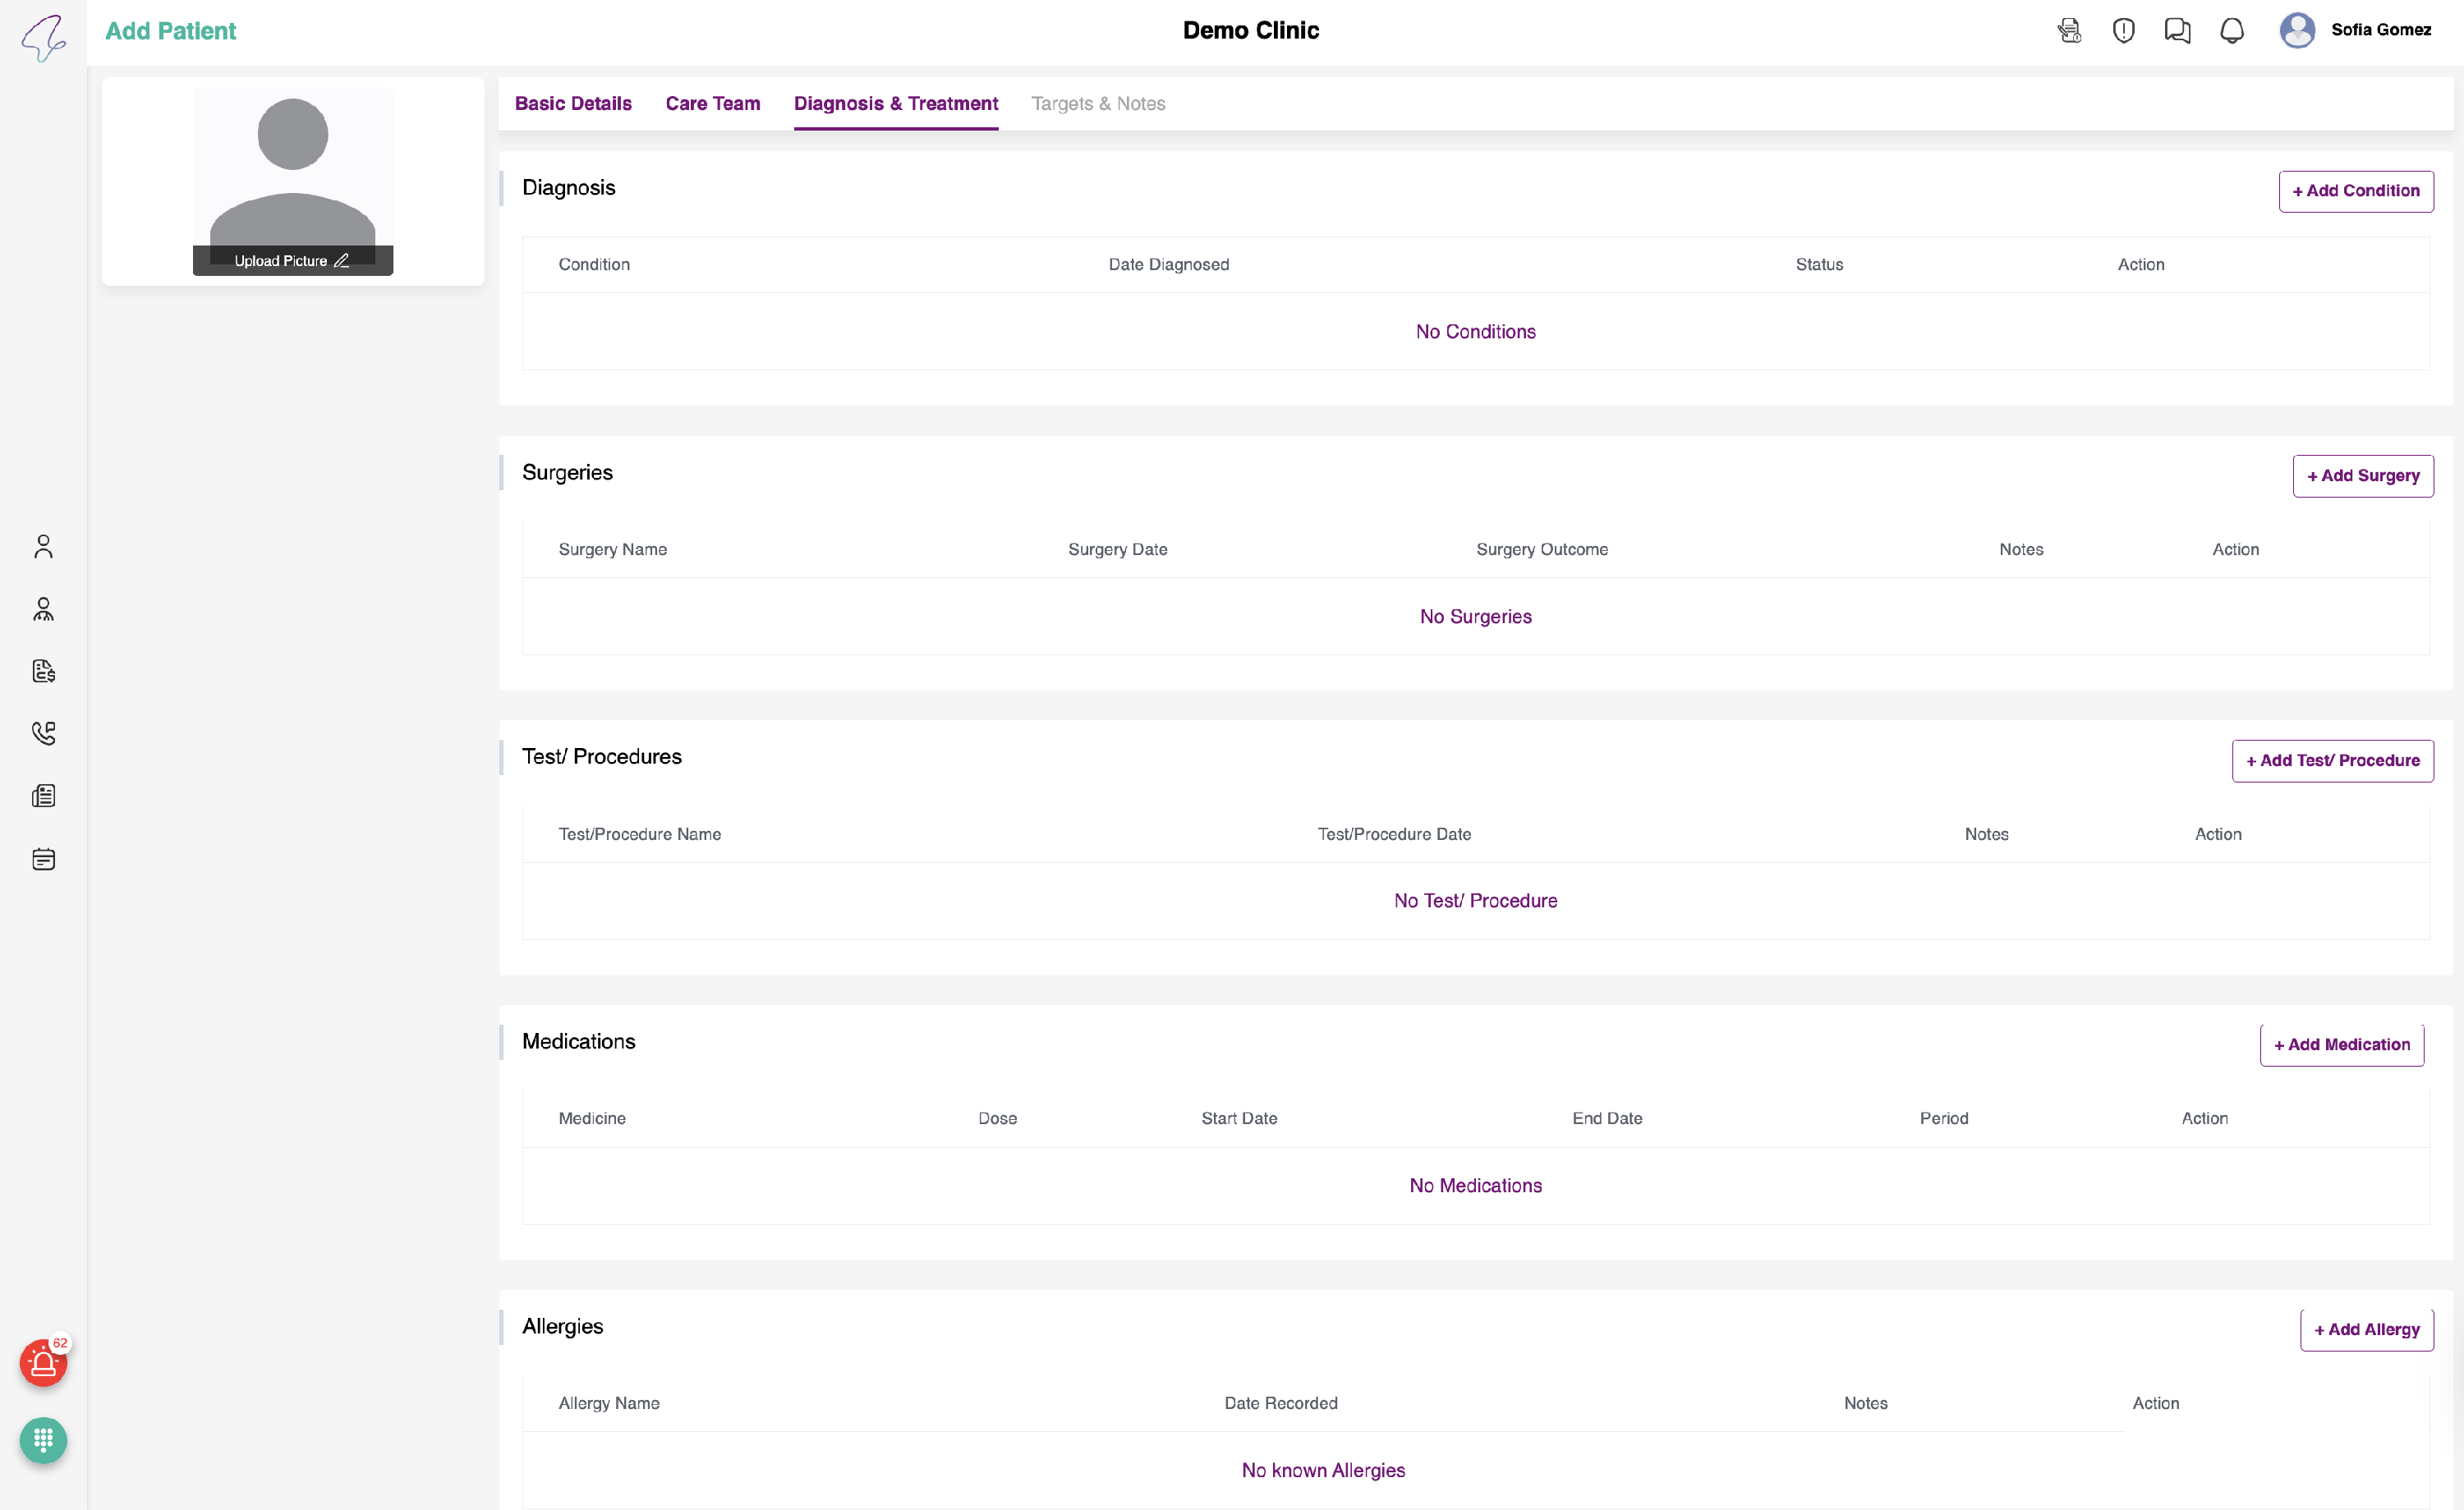
Task: Open the Targets & Notes tab
Action: pyautogui.click(x=1097, y=103)
